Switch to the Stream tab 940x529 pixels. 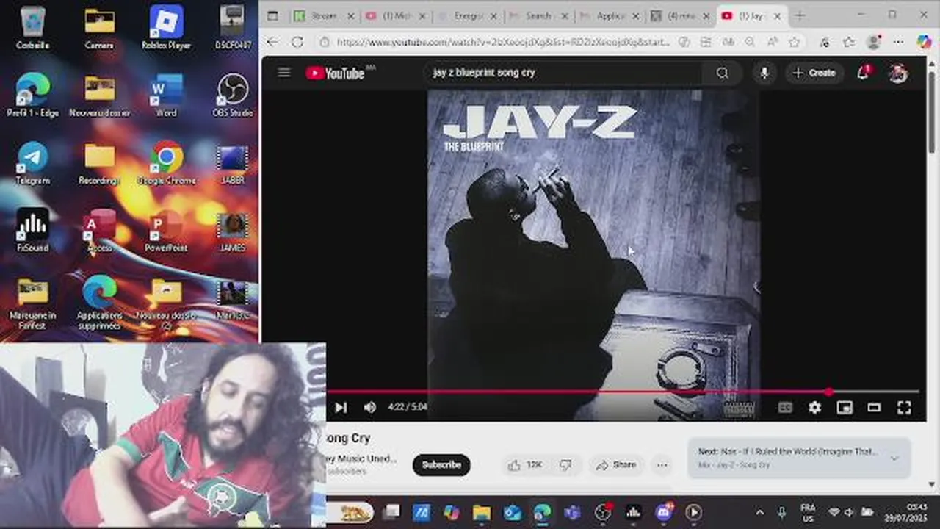tap(324, 15)
